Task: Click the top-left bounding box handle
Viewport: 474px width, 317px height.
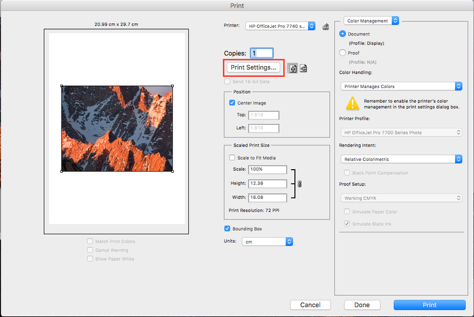Action: pos(62,86)
